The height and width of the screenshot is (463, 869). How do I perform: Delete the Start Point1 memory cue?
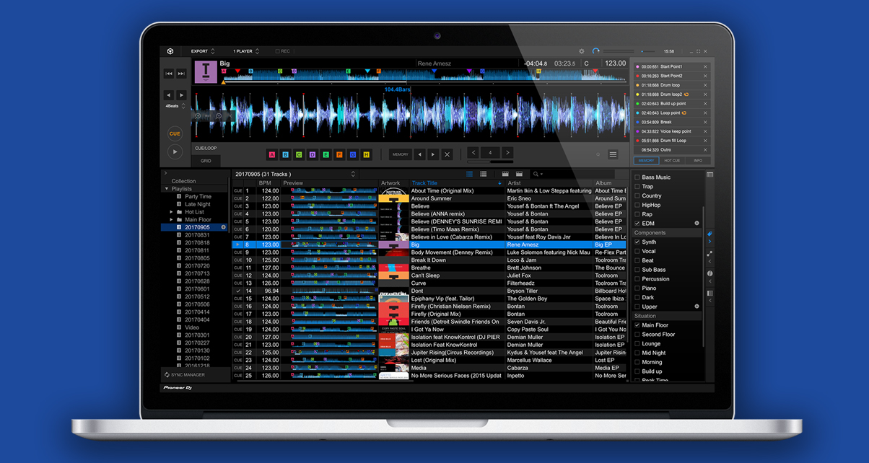(x=704, y=66)
